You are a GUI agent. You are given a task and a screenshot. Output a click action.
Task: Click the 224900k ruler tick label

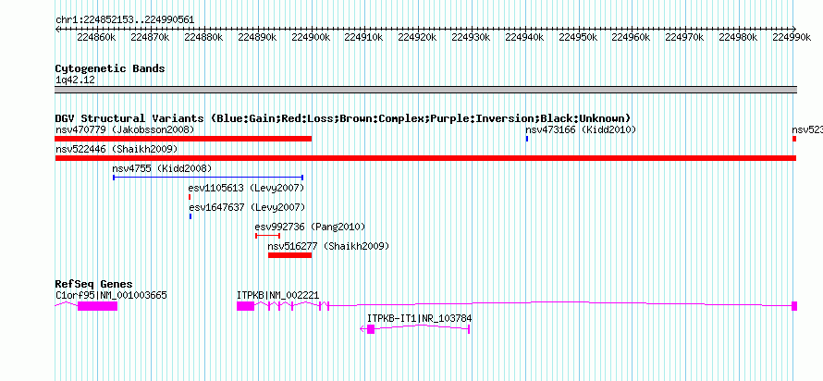click(x=311, y=37)
